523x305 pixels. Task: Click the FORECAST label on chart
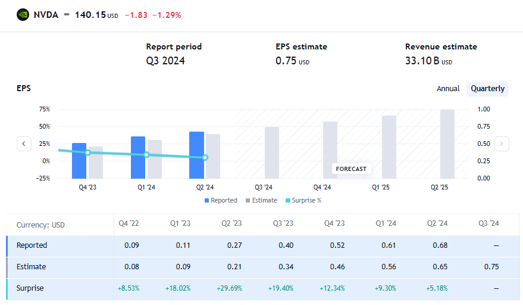[351, 169]
